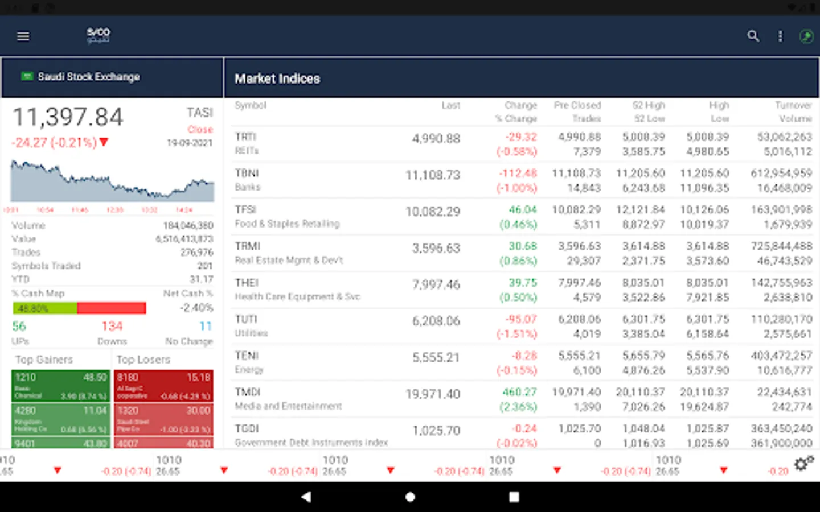This screenshot has height=512, width=820.
Task: Tap the cash map percentage bar
Action: [x=79, y=308]
